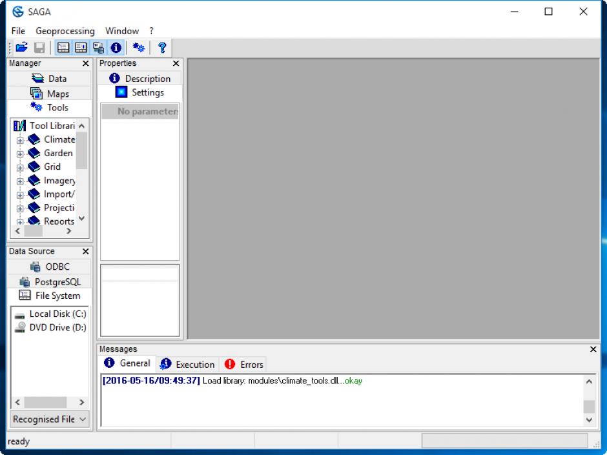Expand the Climate library node
This screenshot has height=455, width=607.
(20, 141)
